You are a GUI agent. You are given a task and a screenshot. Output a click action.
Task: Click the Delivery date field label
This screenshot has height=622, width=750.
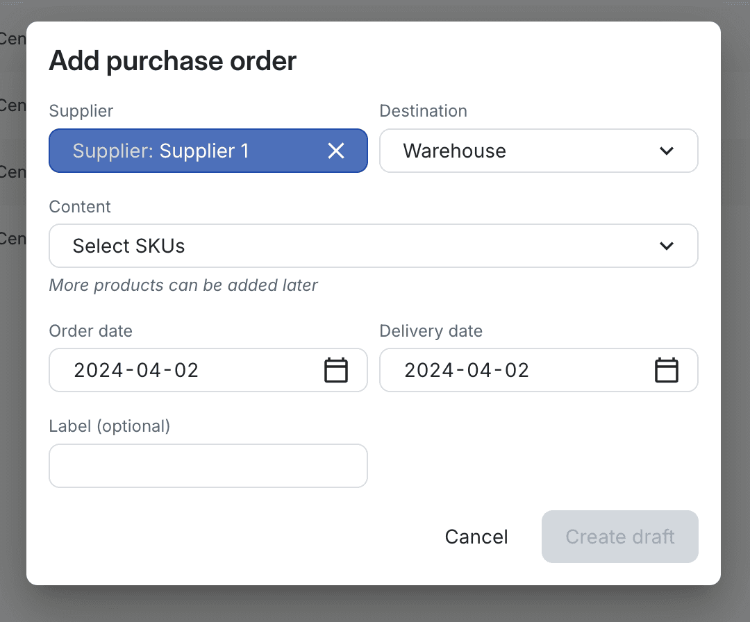click(431, 331)
